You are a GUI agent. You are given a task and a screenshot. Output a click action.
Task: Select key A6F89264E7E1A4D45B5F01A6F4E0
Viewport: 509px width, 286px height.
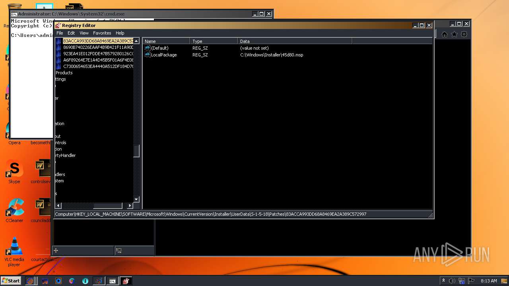coord(98,60)
